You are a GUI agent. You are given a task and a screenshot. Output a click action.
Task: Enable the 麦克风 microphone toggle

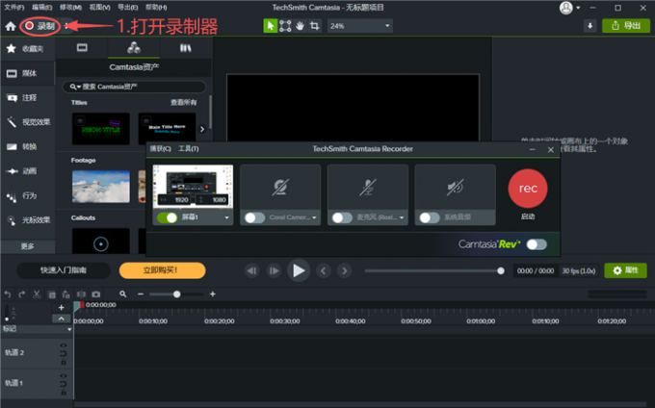click(342, 217)
